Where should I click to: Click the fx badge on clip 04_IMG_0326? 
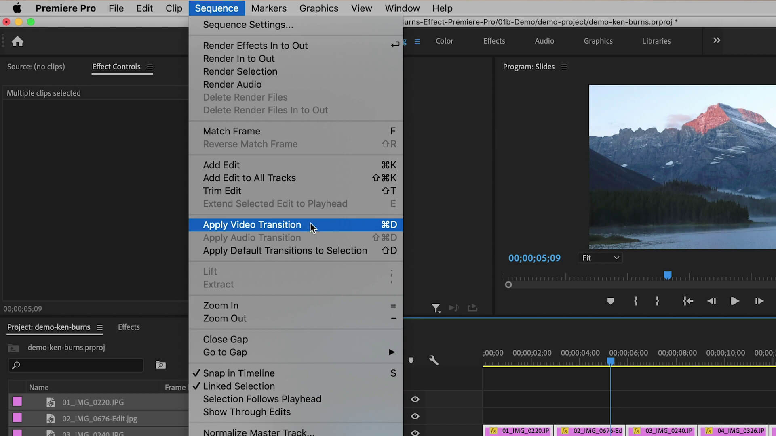click(x=709, y=431)
